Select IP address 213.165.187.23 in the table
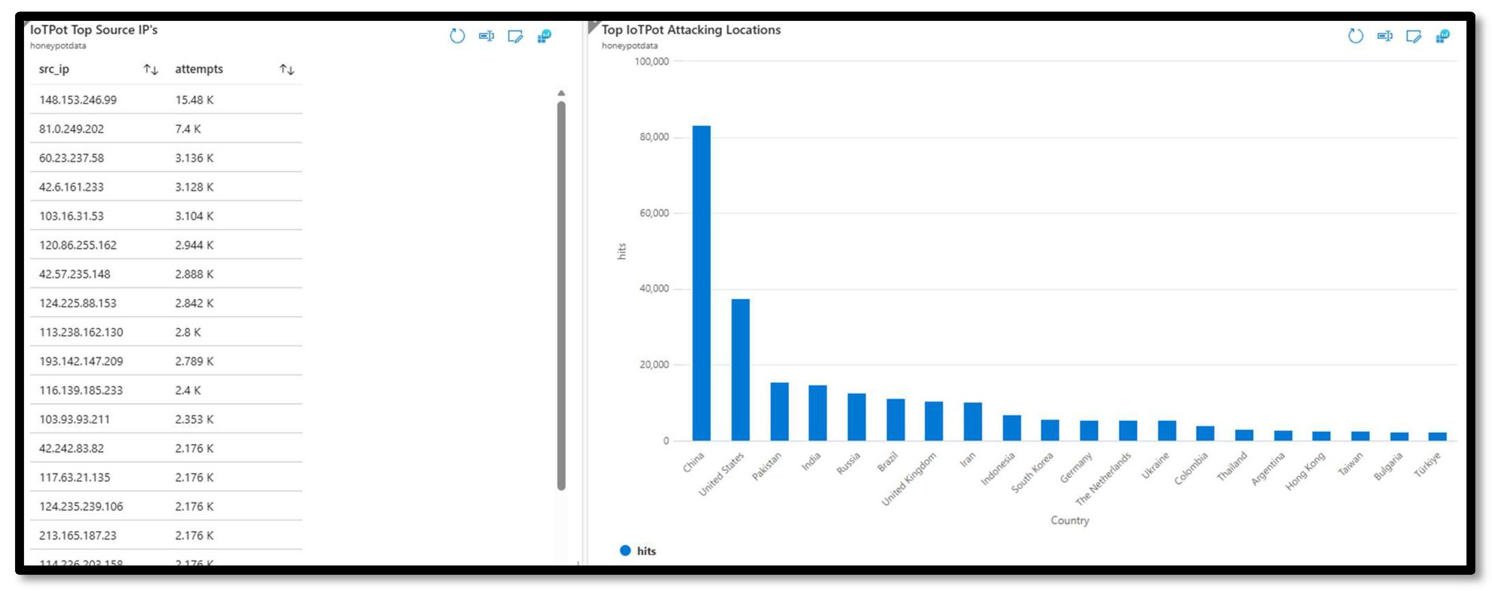Viewport: 1492px width, 591px height. (x=78, y=535)
